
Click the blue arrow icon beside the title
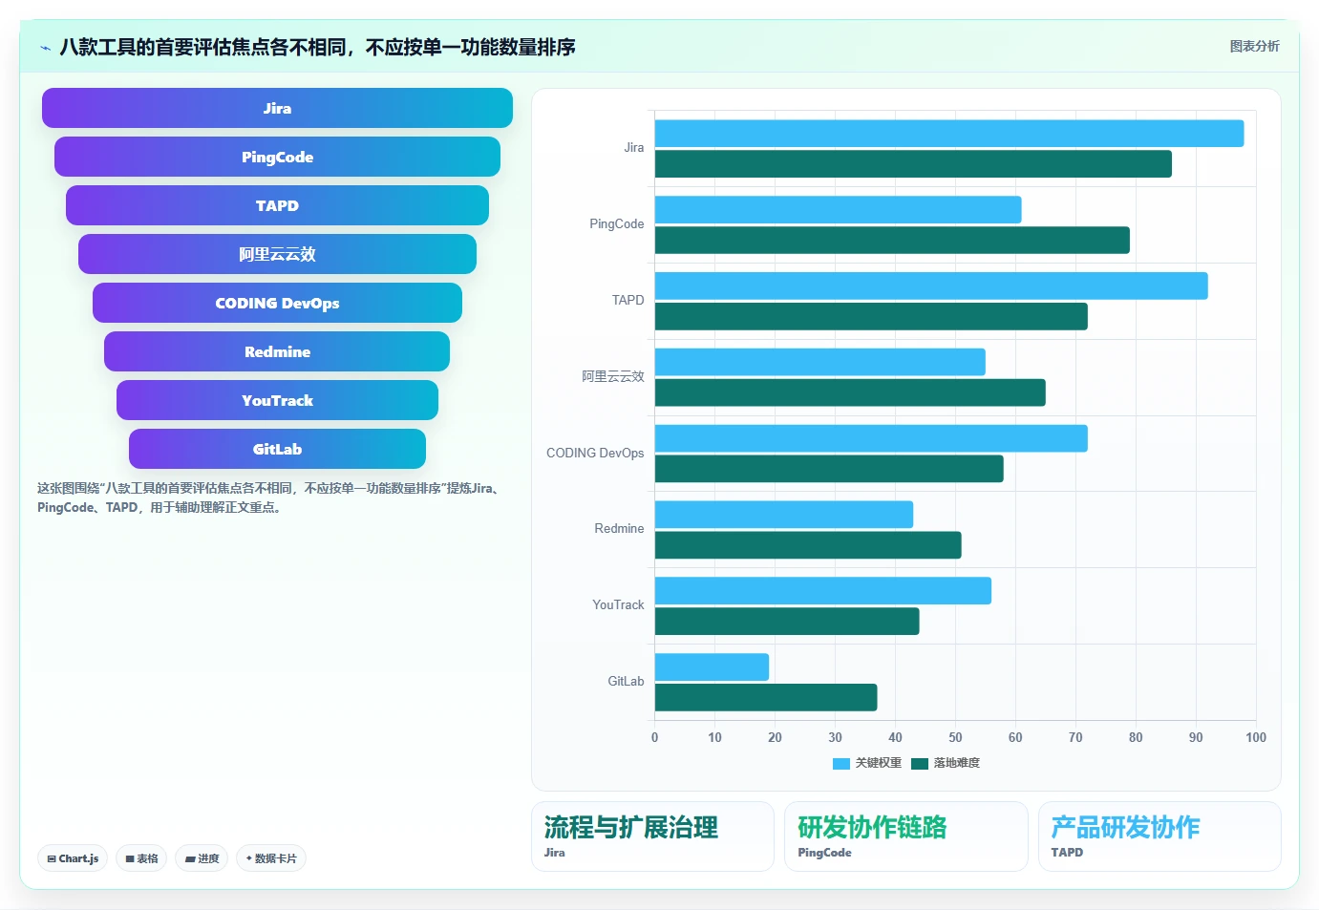click(45, 48)
